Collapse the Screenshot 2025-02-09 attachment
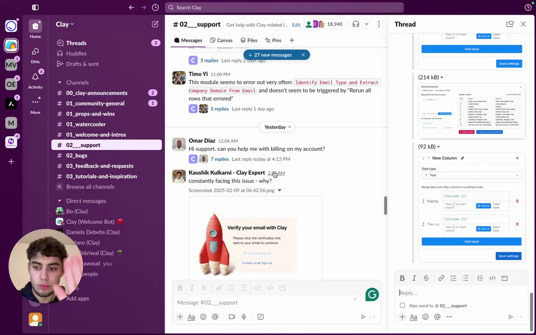536x335 pixels. [x=280, y=191]
